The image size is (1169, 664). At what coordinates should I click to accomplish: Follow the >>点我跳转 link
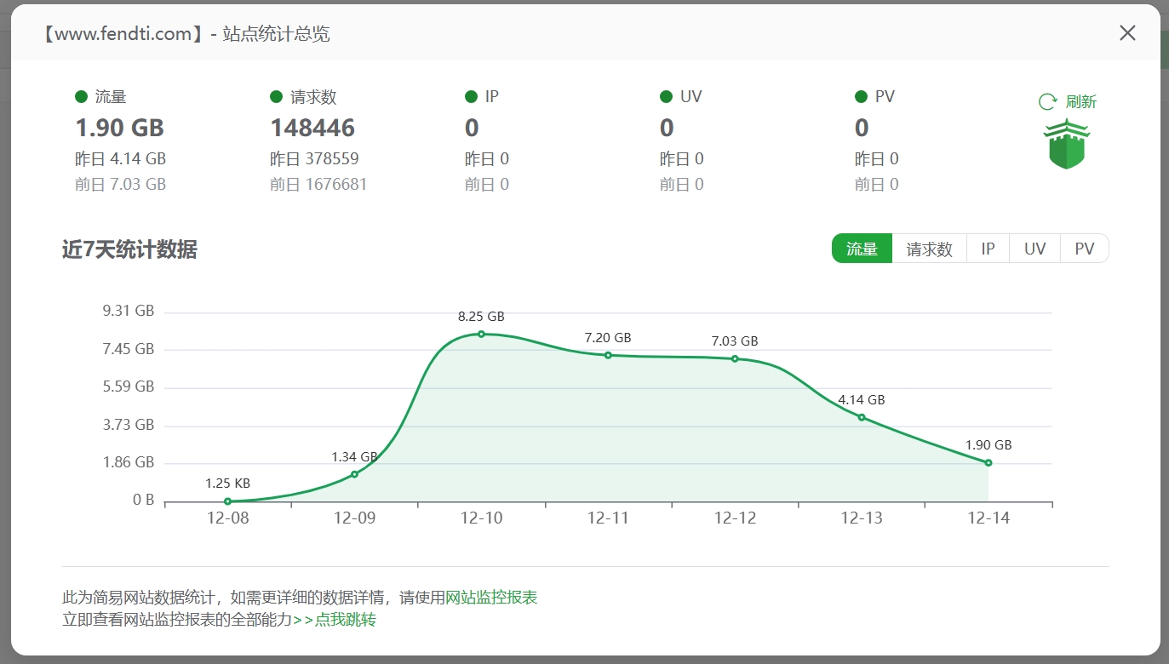pos(335,620)
